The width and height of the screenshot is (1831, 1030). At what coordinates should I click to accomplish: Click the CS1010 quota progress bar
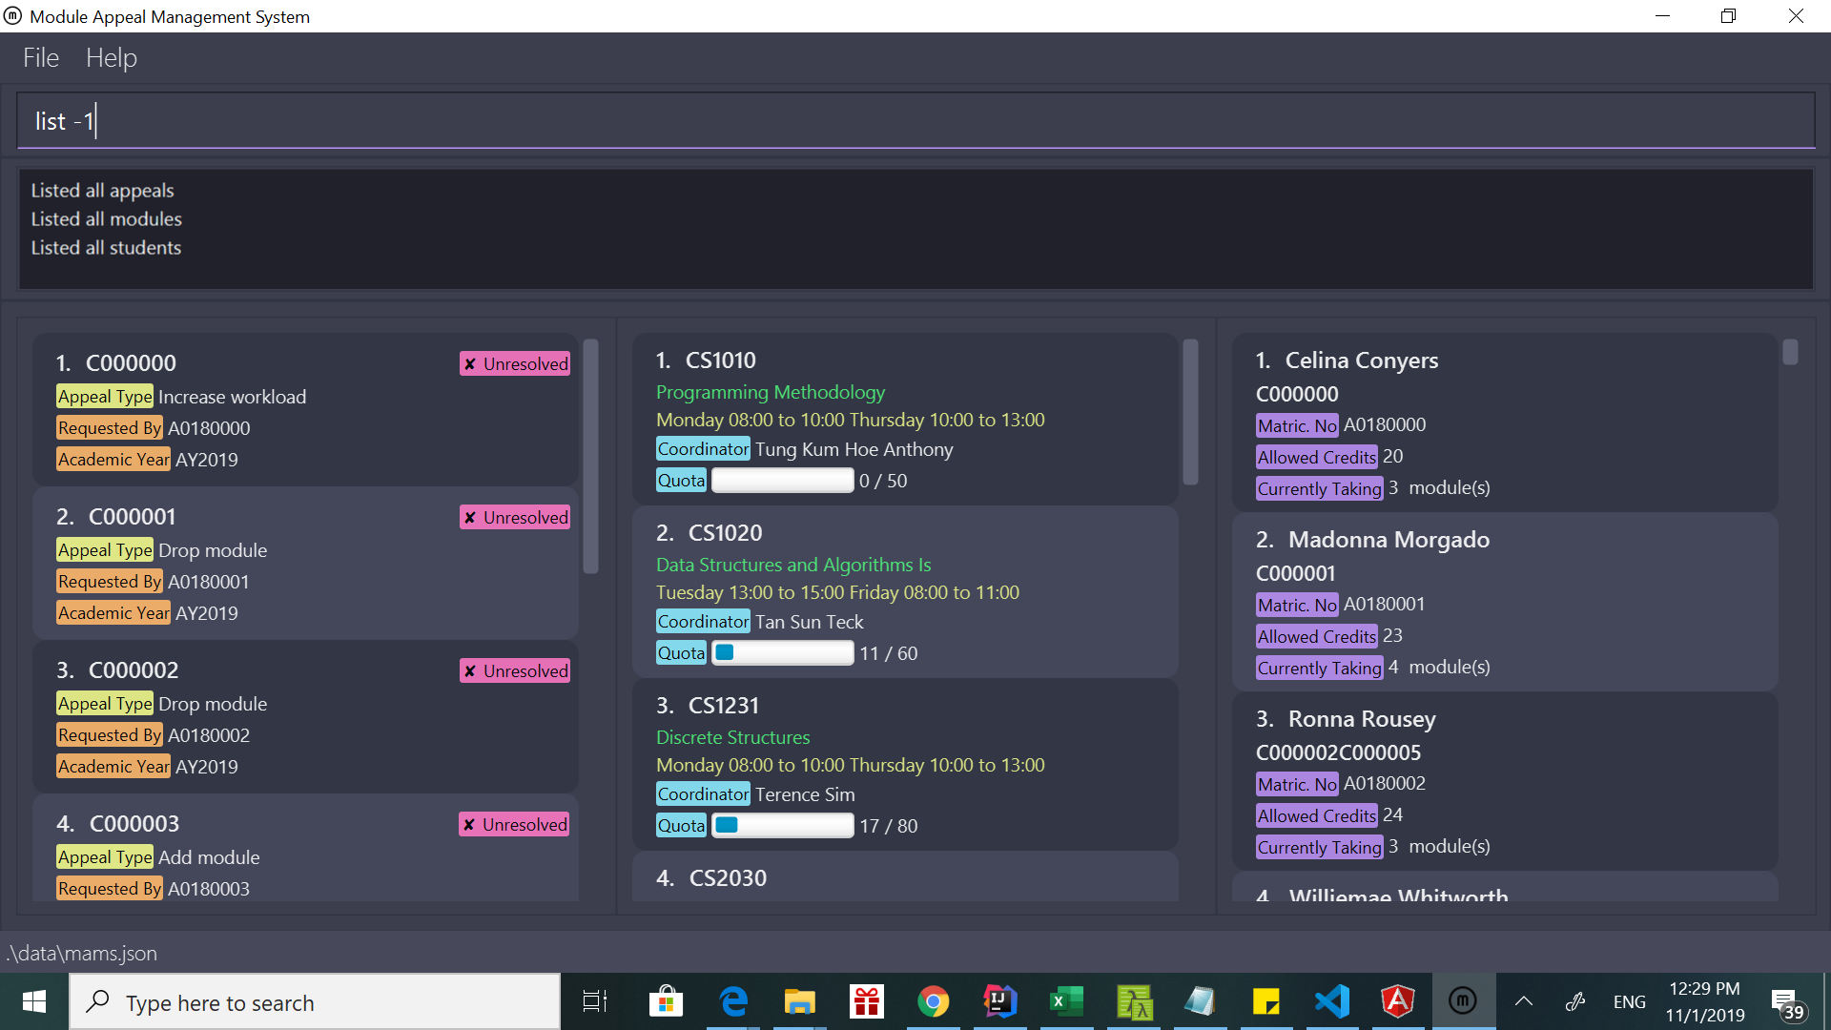(782, 481)
